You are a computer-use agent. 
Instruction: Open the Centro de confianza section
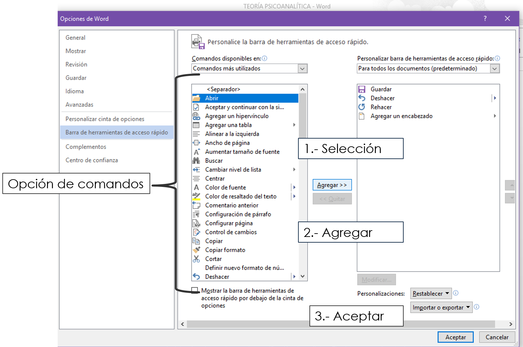pos(92,160)
